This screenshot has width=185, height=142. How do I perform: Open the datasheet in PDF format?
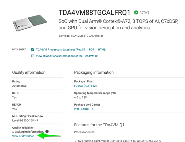coord(92,49)
